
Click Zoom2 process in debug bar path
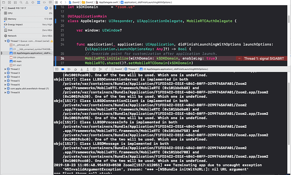click(116, 69)
